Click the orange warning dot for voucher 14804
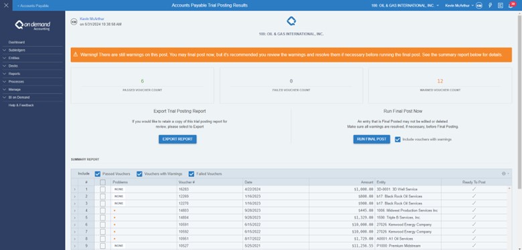The height and width of the screenshot is (250, 522). (x=114, y=218)
